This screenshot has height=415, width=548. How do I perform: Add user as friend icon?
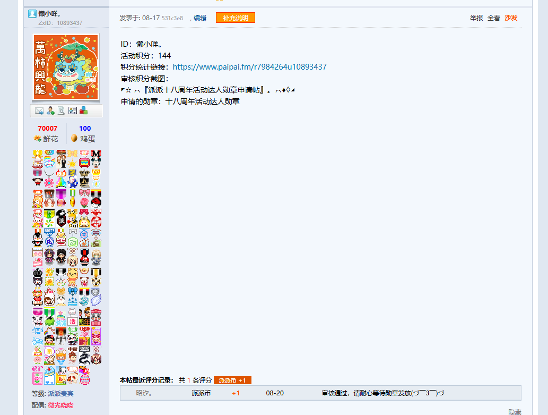coord(50,111)
